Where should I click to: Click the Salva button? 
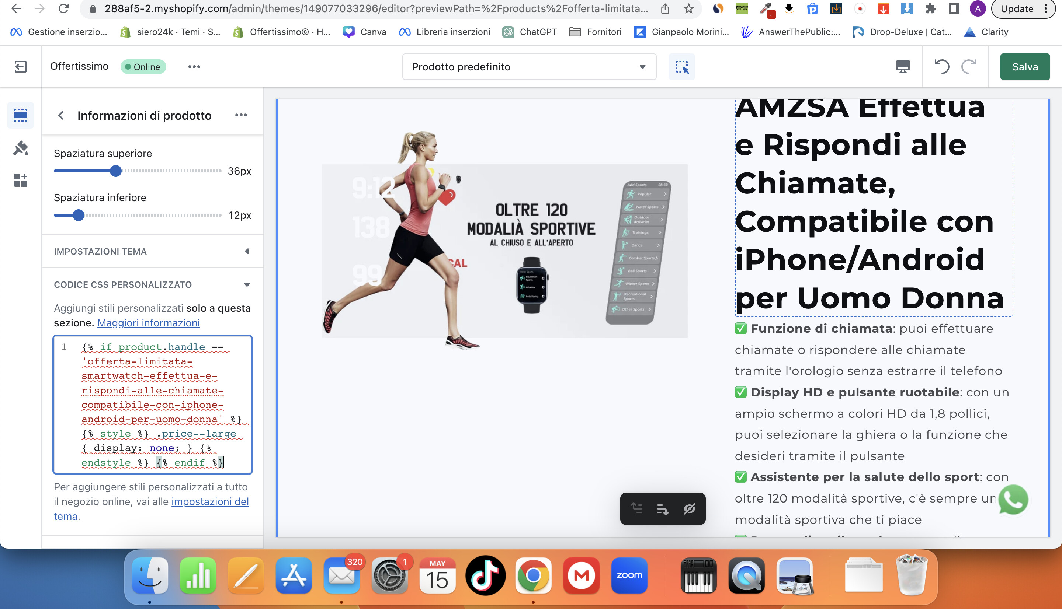click(1024, 67)
